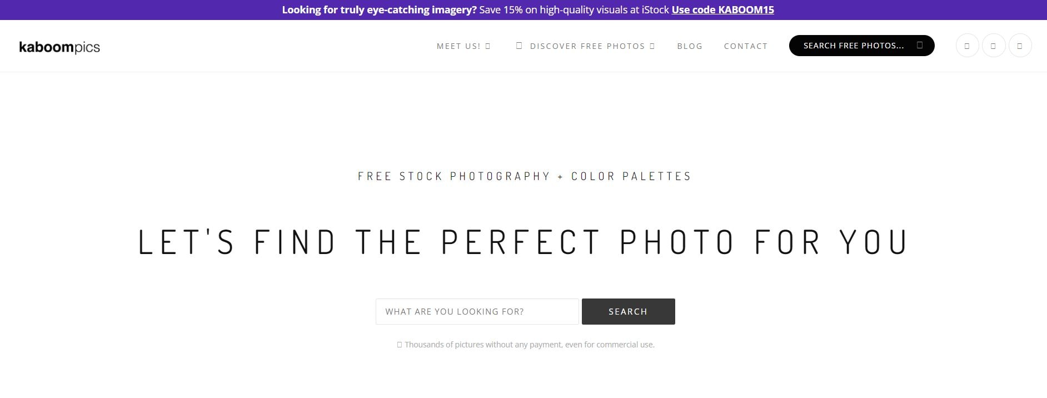Open the CONTACT page
The image size is (1047, 398).
click(x=745, y=46)
